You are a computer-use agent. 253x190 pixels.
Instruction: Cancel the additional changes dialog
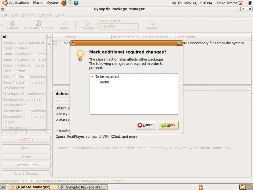coord(145,125)
